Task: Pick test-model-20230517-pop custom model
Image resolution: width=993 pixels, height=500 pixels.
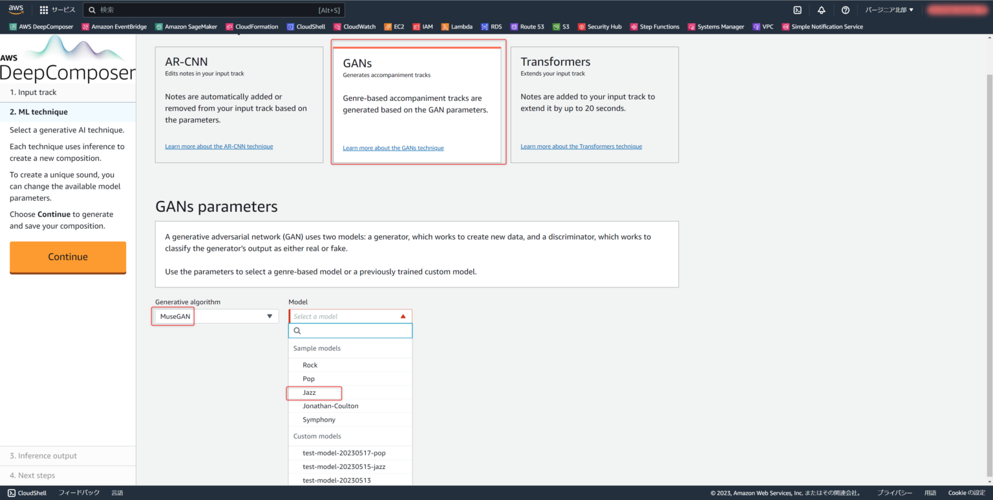Action: click(344, 453)
